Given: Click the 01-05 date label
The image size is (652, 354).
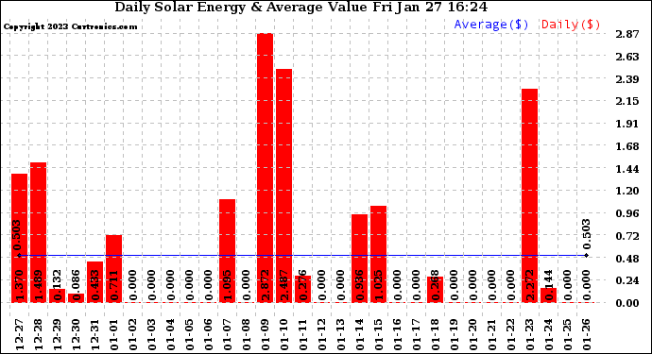Looking at the screenshot, I should click(189, 335).
